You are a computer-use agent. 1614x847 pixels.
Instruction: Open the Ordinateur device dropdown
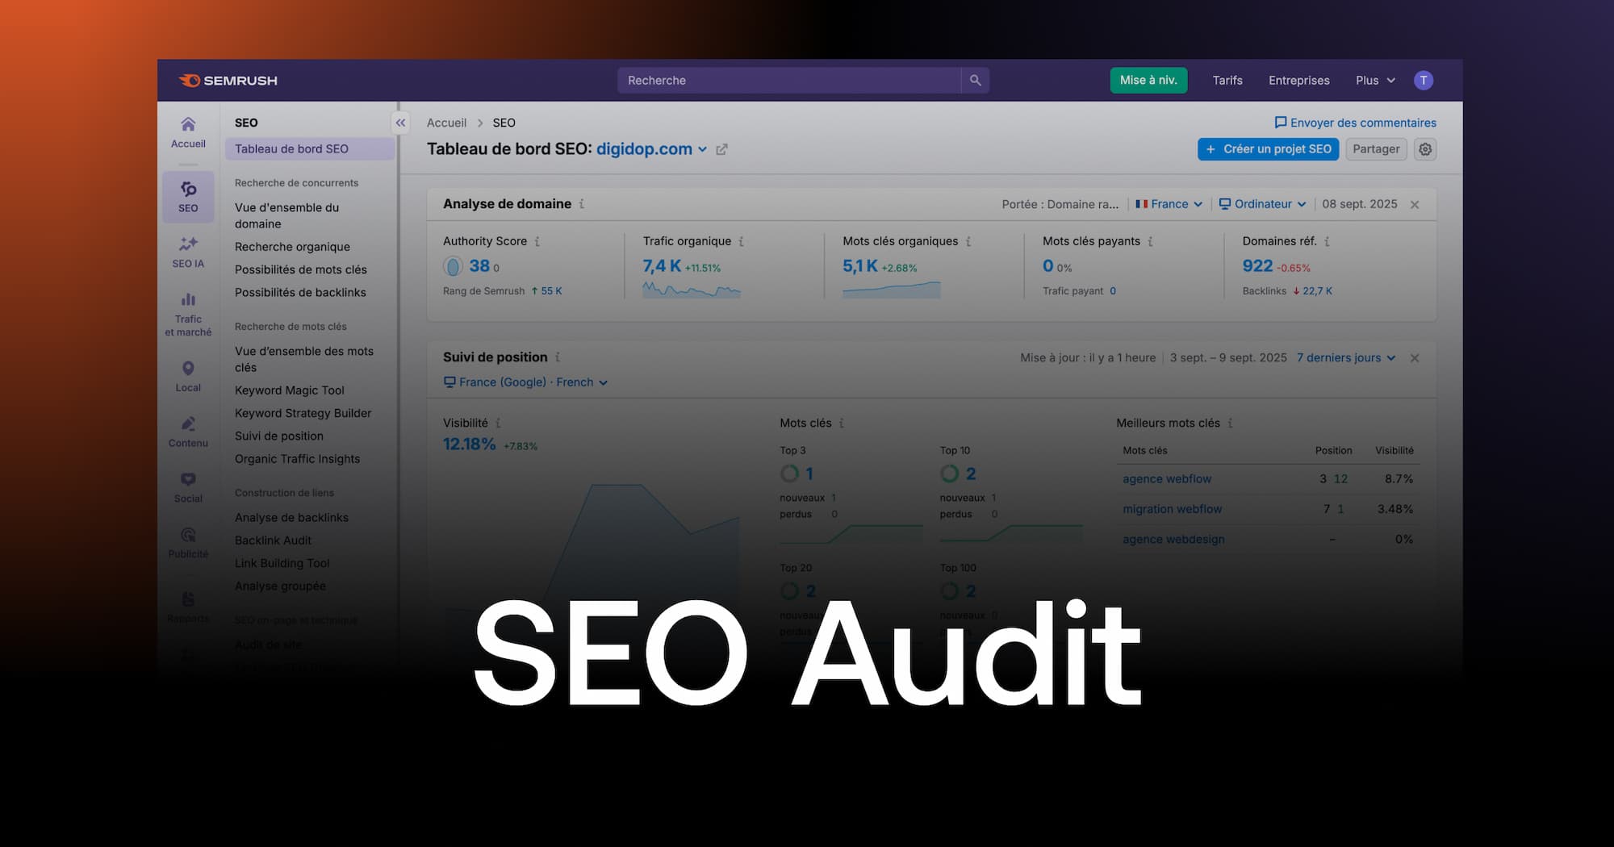click(x=1262, y=204)
